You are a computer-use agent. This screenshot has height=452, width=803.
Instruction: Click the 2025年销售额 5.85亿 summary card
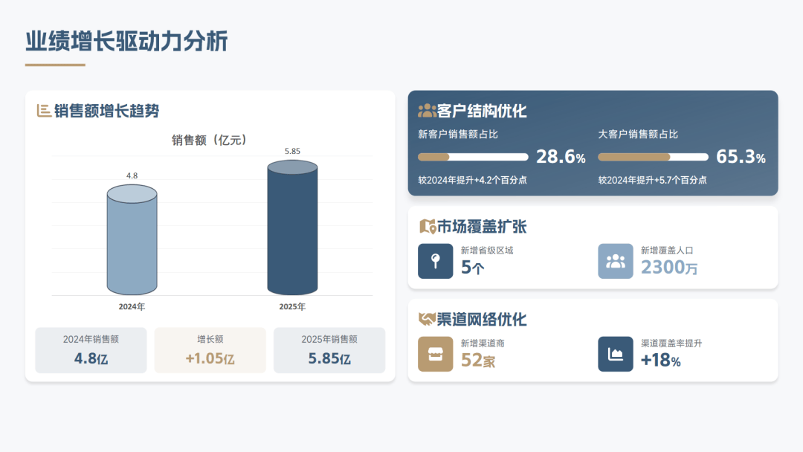click(329, 350)
